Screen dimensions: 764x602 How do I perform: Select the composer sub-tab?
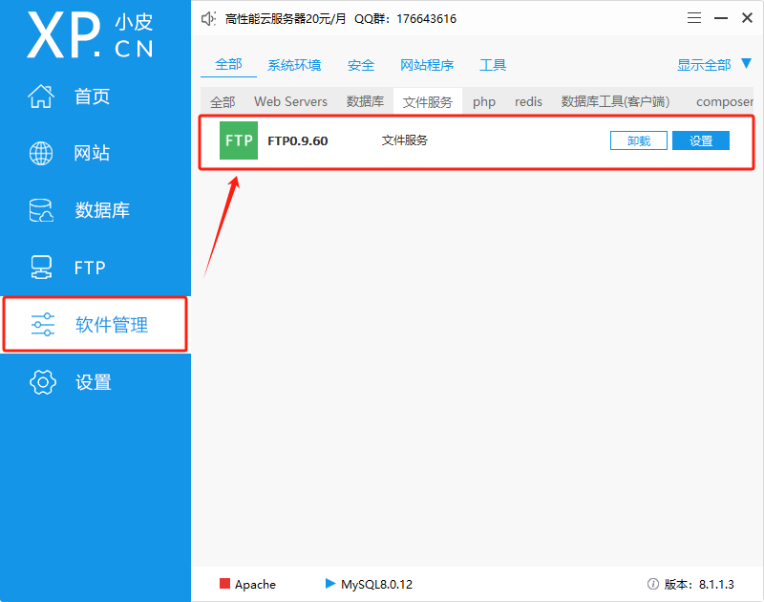point(725,102)
